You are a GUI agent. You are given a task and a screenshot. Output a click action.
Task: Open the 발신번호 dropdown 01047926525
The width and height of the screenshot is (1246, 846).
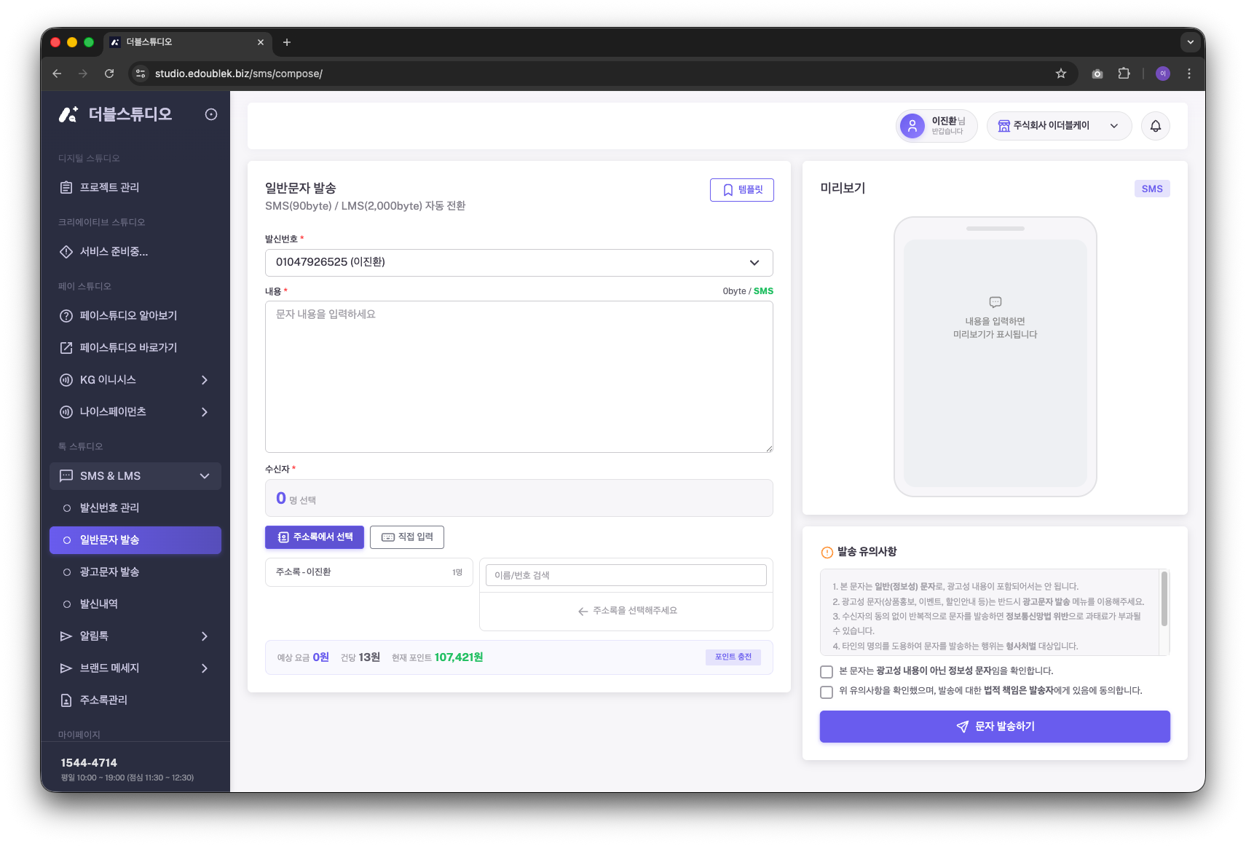(519, 263)
